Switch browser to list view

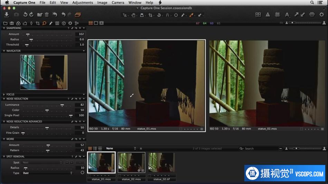[x=95, y=149]
